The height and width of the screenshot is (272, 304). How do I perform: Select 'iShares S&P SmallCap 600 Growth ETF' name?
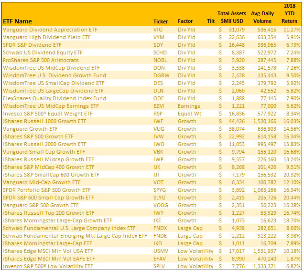pyautogui.click(x=51, y=175)
